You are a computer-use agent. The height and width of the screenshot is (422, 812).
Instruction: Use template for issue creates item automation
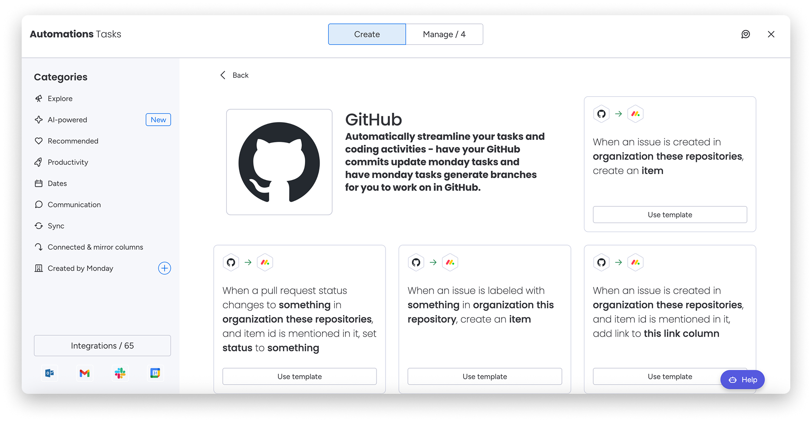point(670,214)
